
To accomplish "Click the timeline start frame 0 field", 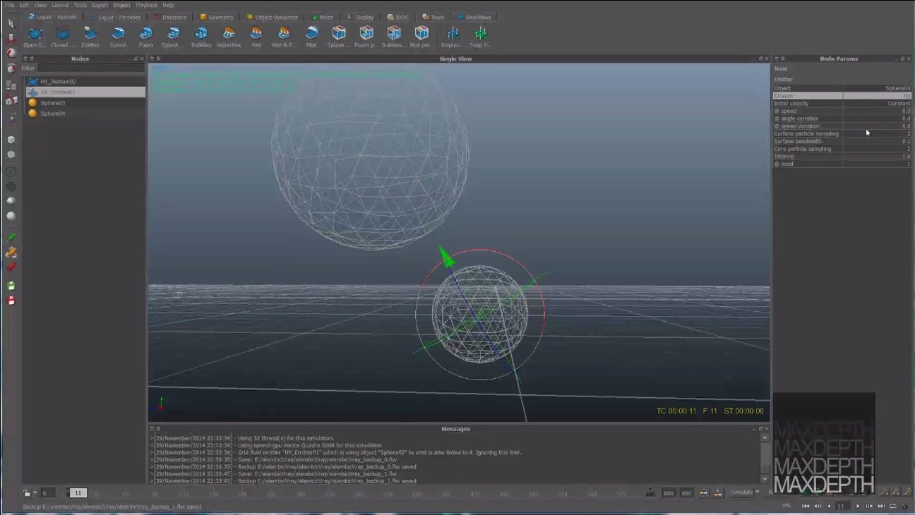I will [x=47, y=493].
